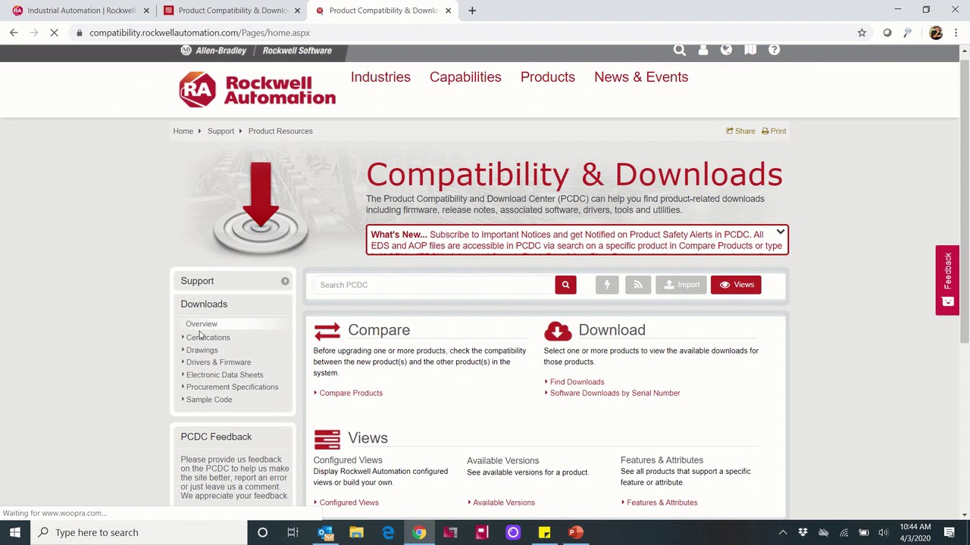Launch Microsoft Edge from the taskbar
The image size is (970, 545).
tap(388, 532)
